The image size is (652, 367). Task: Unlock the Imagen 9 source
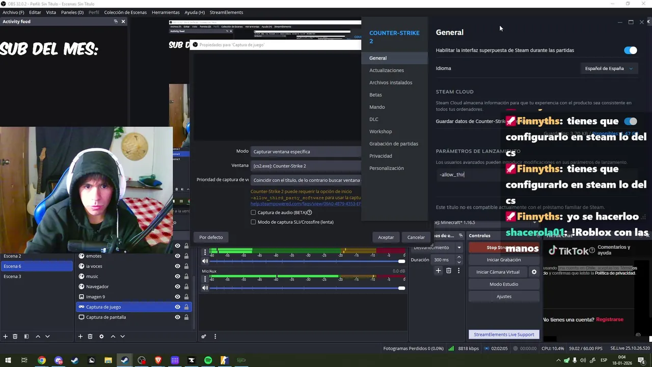point(186,297)
